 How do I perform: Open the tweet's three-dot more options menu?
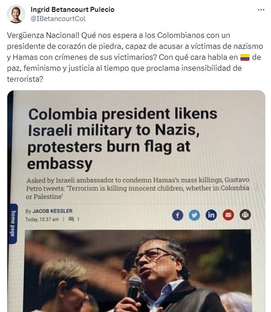(261, 10)
